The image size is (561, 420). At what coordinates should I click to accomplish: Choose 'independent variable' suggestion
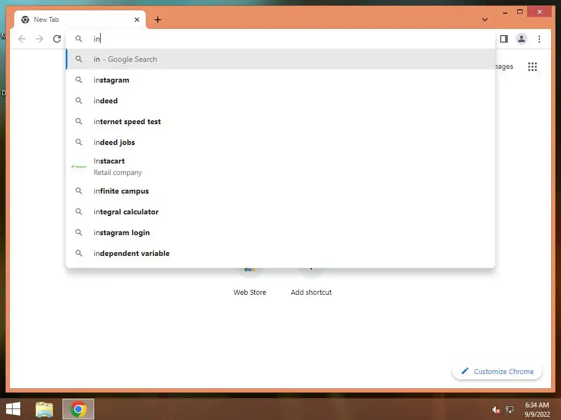281,253
